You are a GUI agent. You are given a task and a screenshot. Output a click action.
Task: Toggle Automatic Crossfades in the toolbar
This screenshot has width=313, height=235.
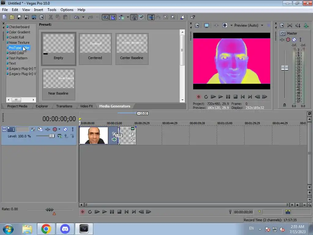click(x=113, y=17)
